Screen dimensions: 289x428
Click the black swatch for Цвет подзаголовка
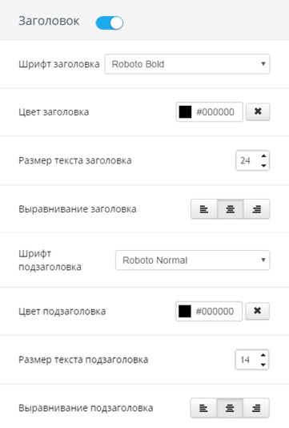click(185, 311)
